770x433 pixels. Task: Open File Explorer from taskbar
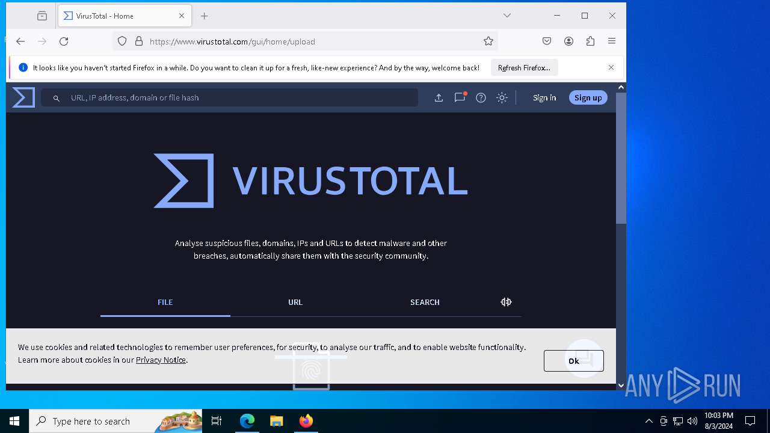(276, 421)
